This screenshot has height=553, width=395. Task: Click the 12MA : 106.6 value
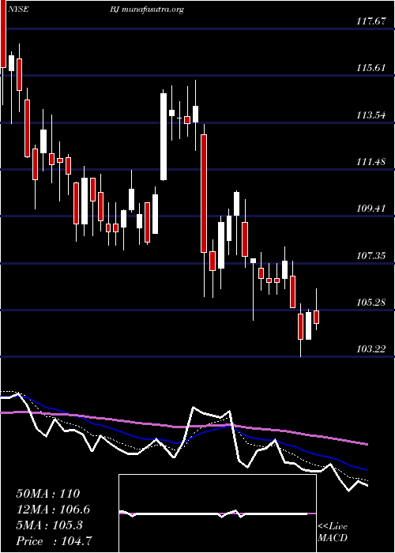point(53,510)
